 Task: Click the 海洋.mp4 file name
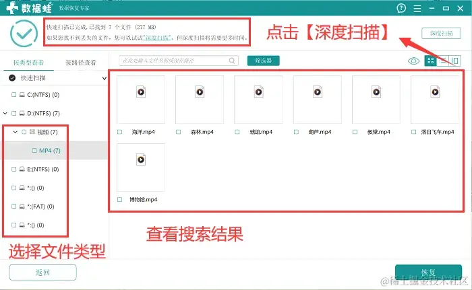(x=143, y=132)
